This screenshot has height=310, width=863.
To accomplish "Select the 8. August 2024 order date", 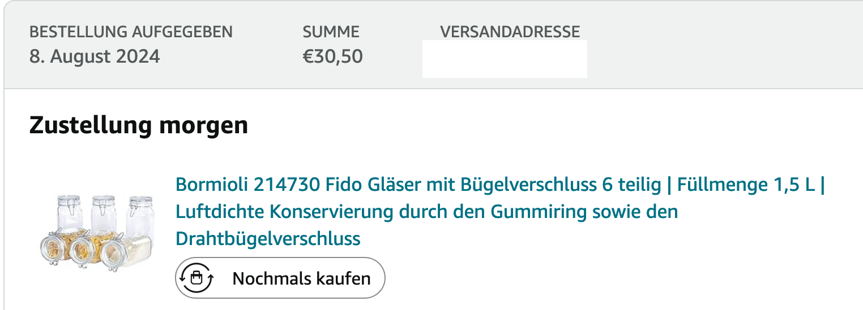I will (95, 56).
